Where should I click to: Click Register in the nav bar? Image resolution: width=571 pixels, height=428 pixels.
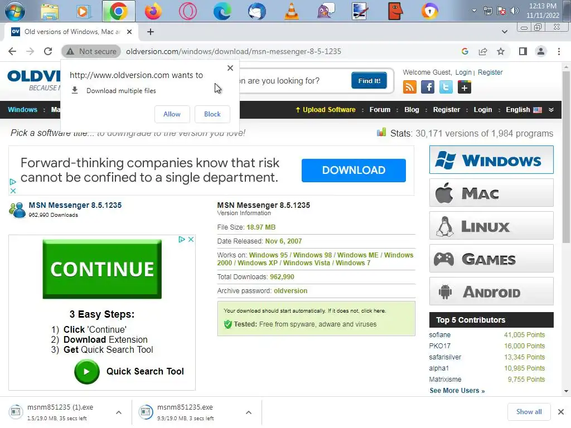click(447, 110)
